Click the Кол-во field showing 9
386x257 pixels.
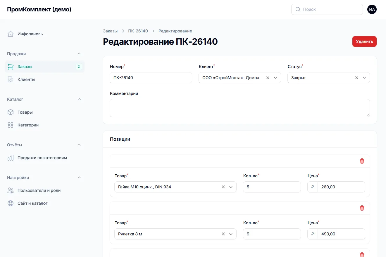pyautogui.click(x=272, y=234)
